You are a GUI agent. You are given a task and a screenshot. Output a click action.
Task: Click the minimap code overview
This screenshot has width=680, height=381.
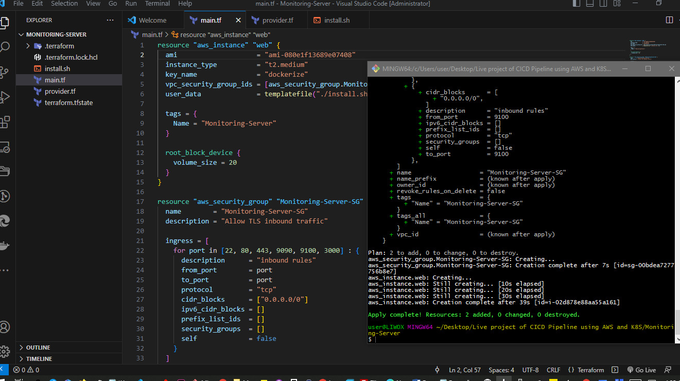[x=647, y=50]
